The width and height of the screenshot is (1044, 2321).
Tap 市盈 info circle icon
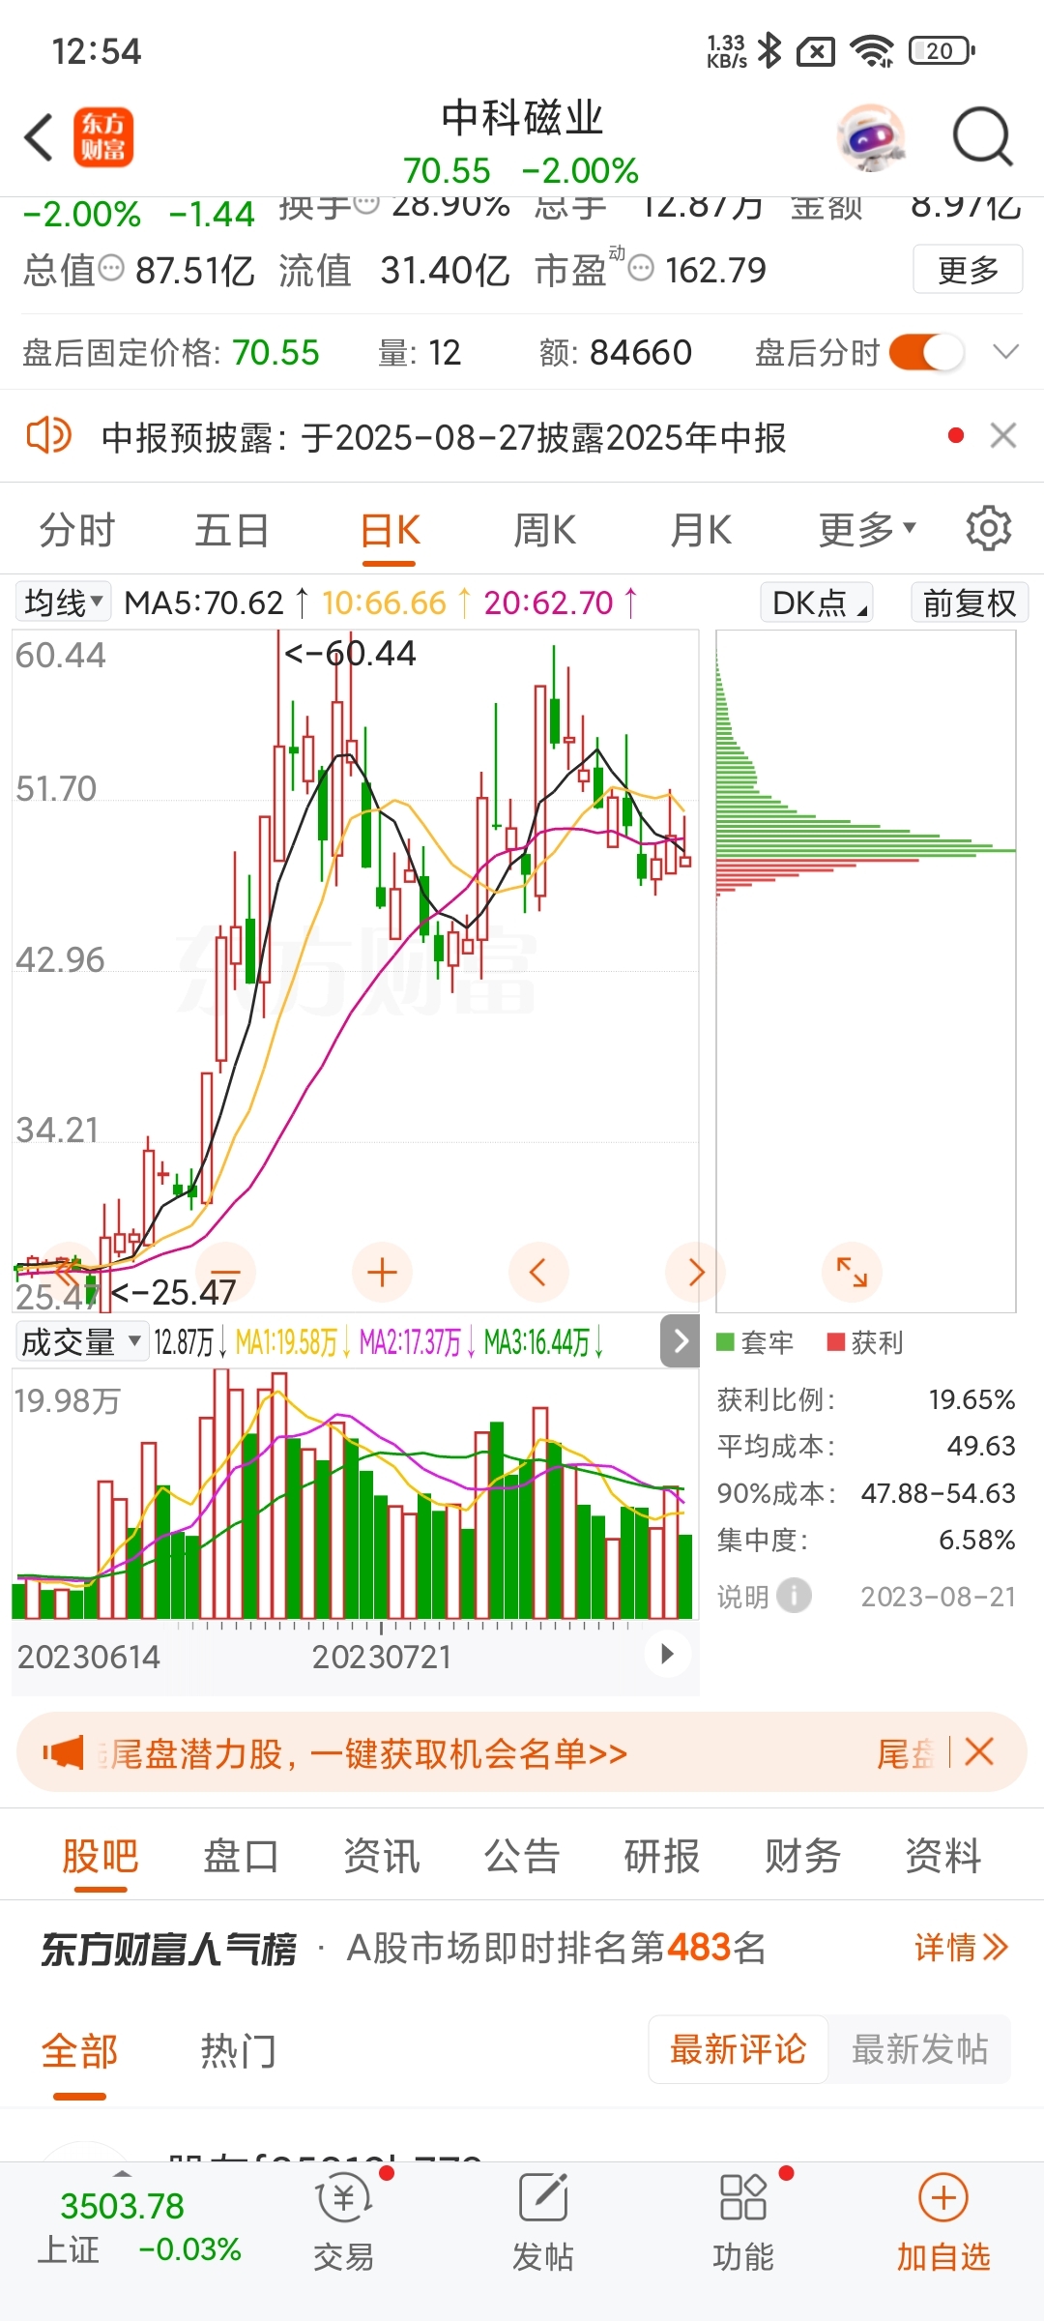[x=641, y=268]
